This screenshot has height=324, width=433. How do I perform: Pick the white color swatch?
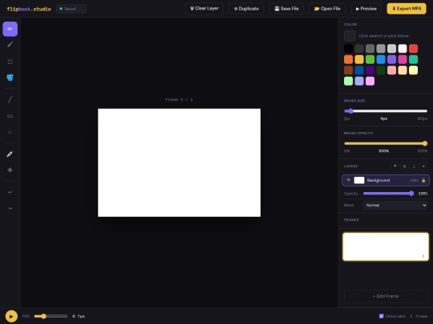[403, 49]
